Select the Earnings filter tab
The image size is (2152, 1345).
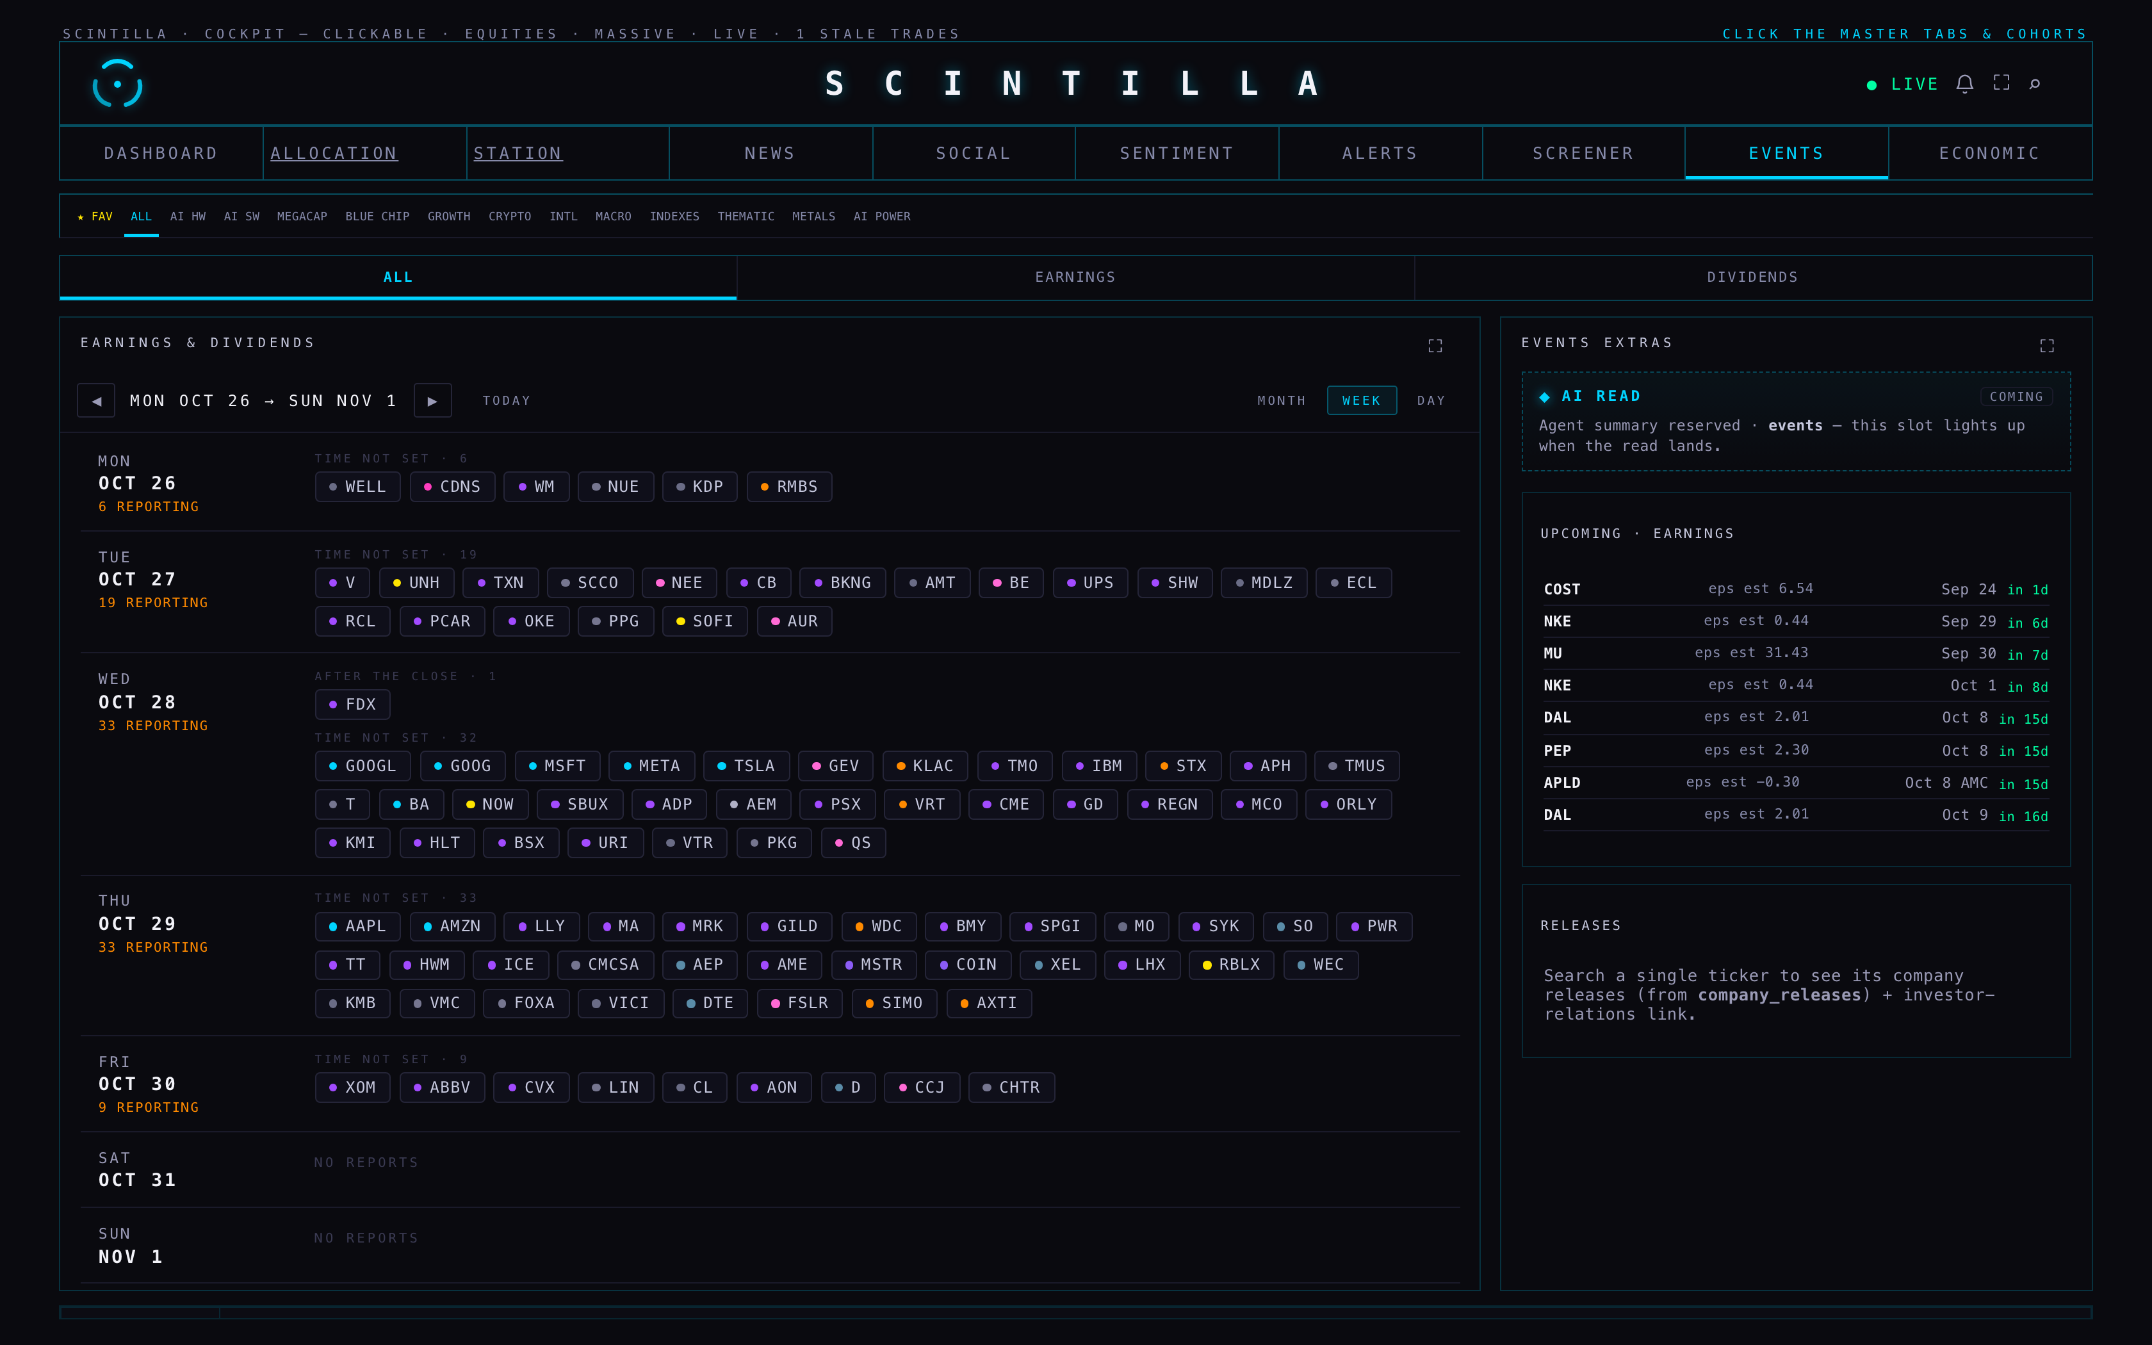click(1075, 277)
